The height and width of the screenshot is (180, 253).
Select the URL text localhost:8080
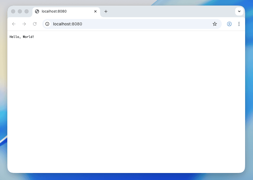67,24
